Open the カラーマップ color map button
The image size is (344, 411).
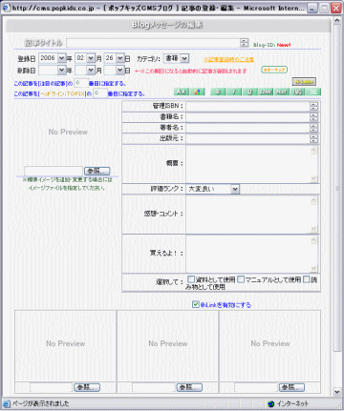274,70
